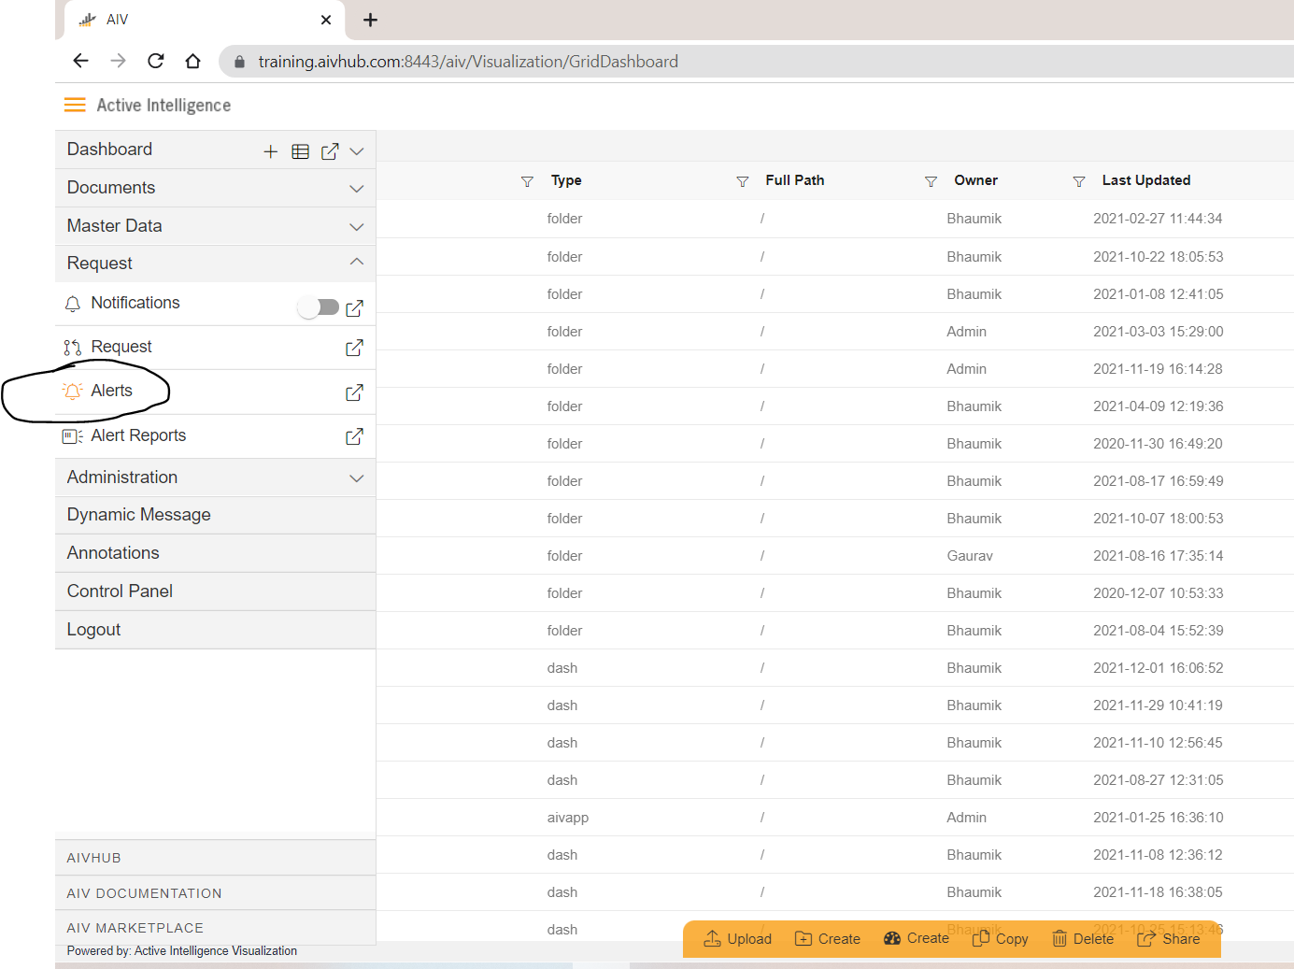Click the Notifications bell icon
This screenshot has width=1294, height=969.
pos(73,304)
